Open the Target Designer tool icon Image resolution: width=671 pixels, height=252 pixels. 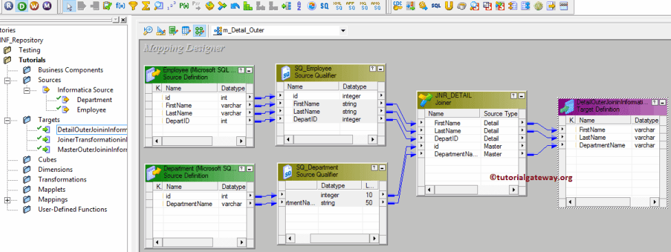(x=161, y=30)
